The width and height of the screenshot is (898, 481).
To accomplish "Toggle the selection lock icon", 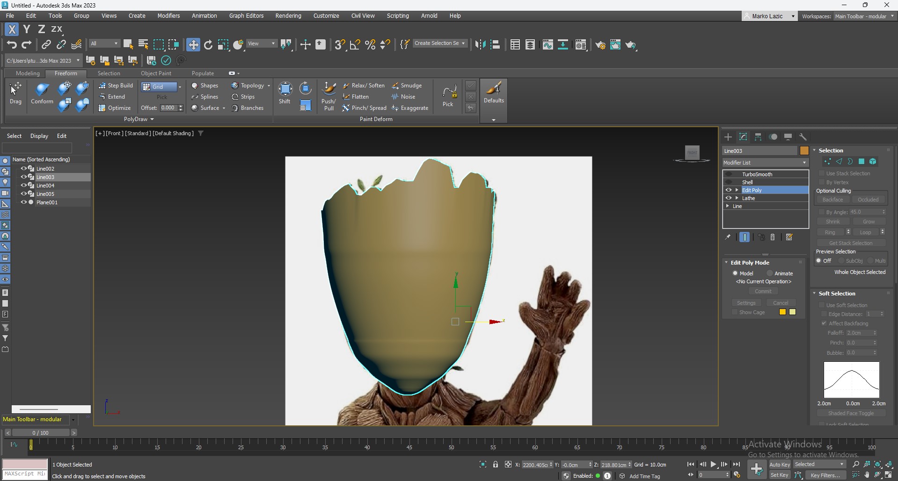I will point(496,465).
